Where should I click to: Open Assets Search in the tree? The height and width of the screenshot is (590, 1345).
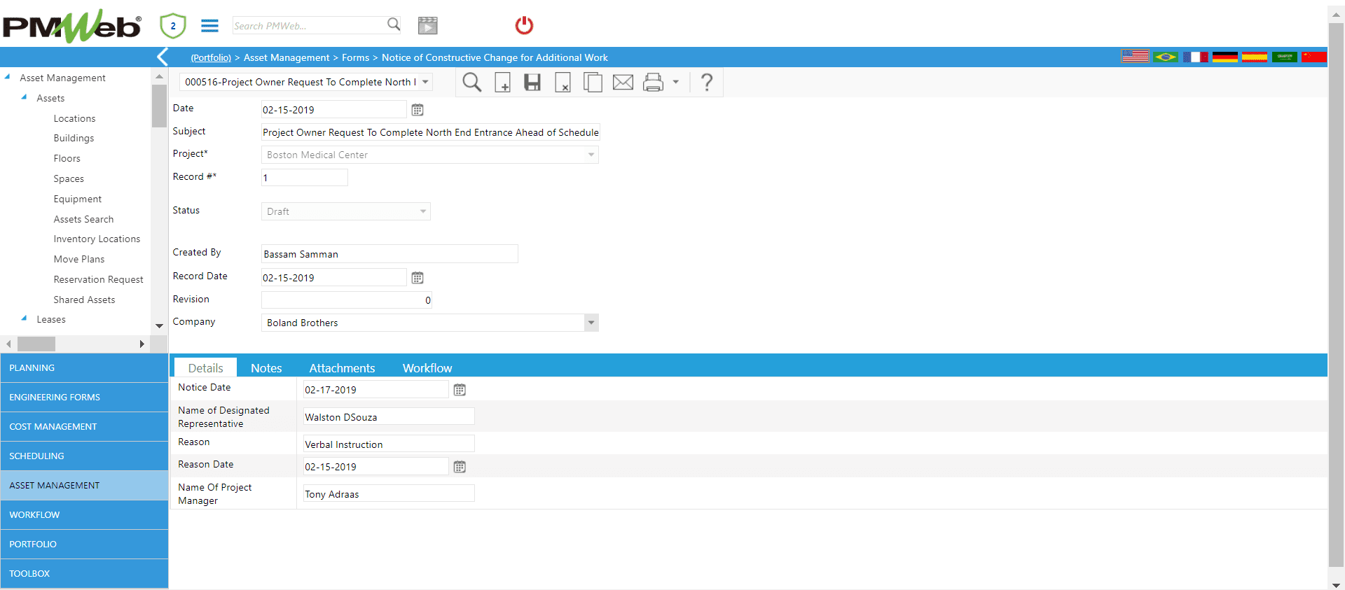coord(83,219)
